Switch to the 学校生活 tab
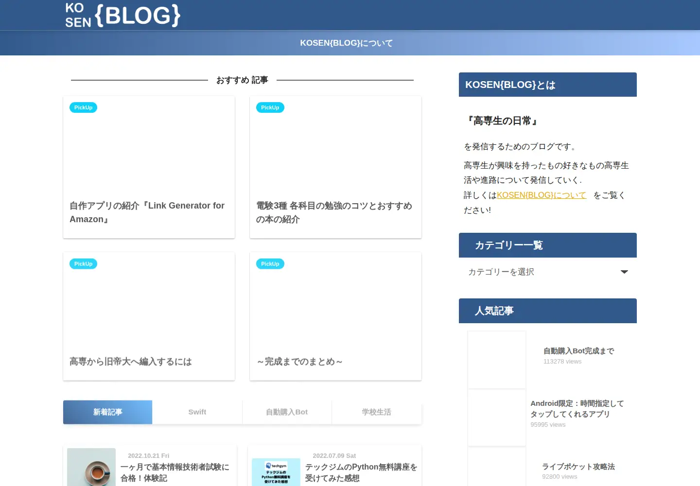This screenshot has height=486, width=700. pos(377,412)
